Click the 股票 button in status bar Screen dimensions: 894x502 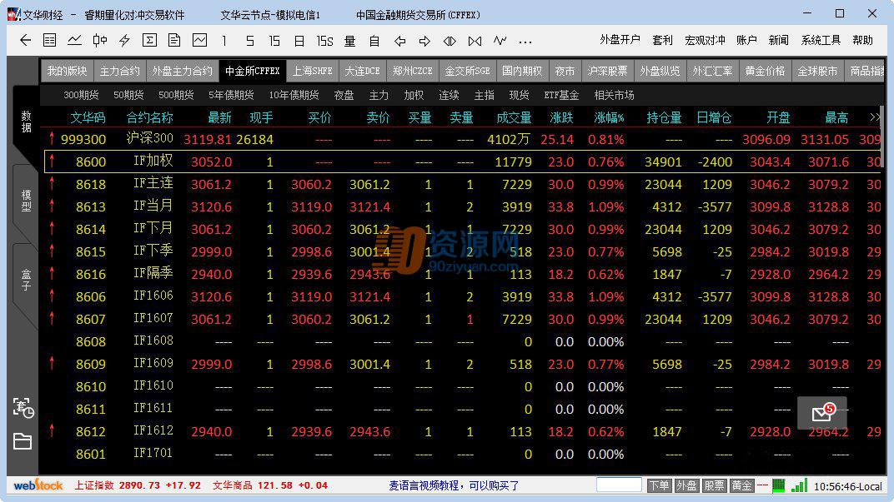tap(714, 485)
